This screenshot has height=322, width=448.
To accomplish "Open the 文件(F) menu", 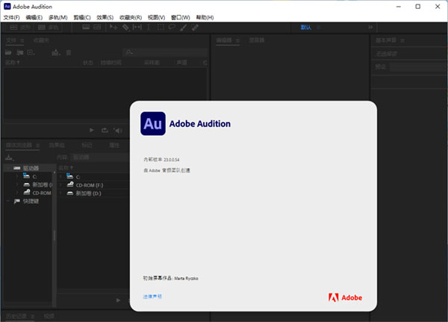I will (x=12, y=16).
